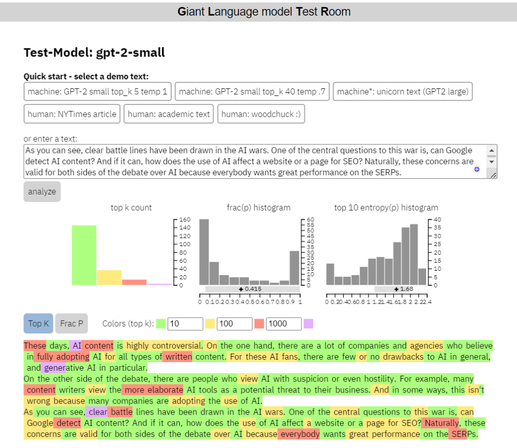Load the human NYTimes article demo
517x448 pixels.
[71, 114]
